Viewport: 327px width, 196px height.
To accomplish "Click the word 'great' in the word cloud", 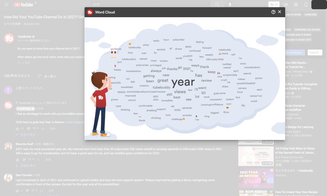I will (x=163, y=81).
